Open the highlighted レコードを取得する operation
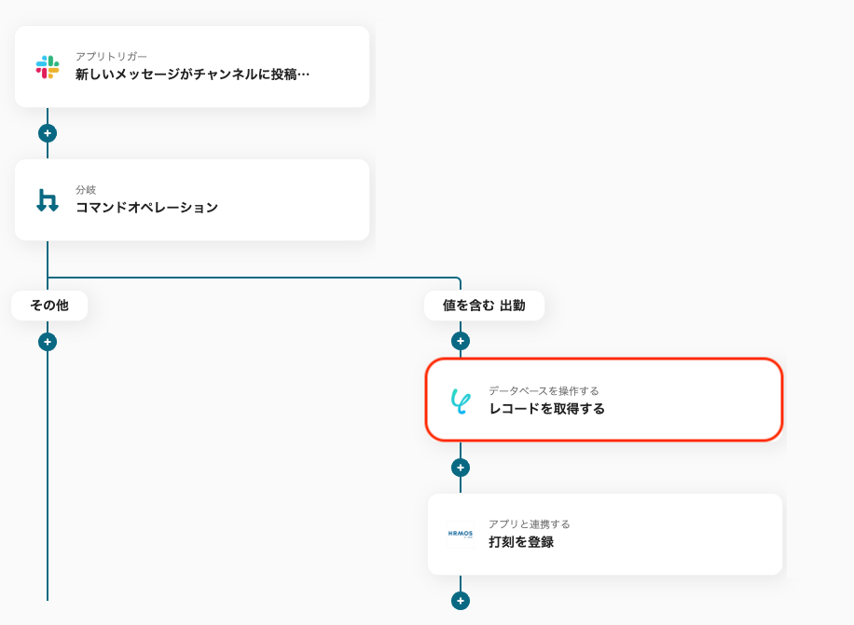This screenshot has height=625, width=854. [606, 401]
